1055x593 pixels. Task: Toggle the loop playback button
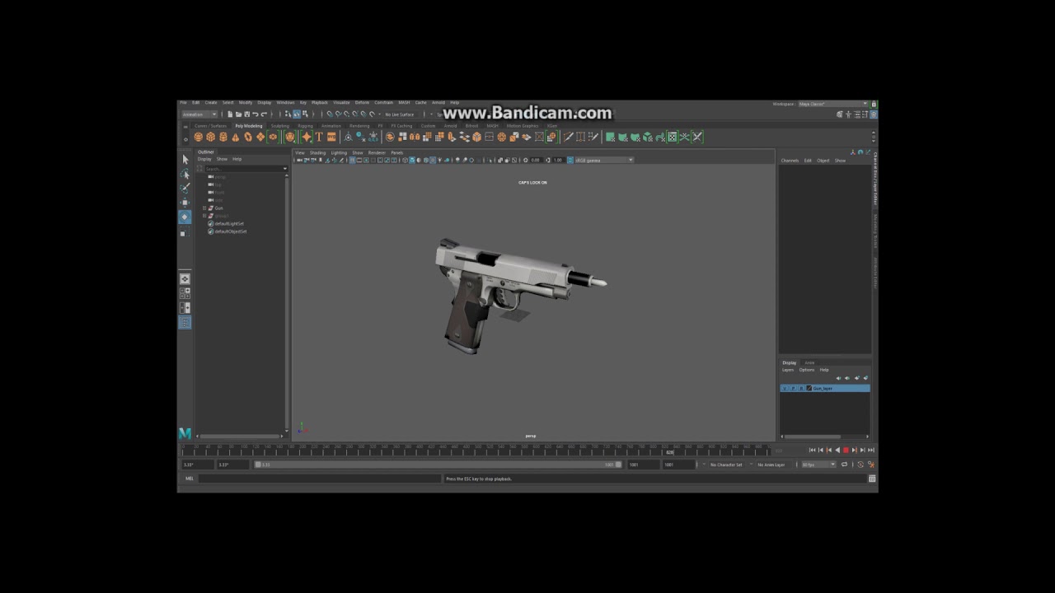coord(844,465)
